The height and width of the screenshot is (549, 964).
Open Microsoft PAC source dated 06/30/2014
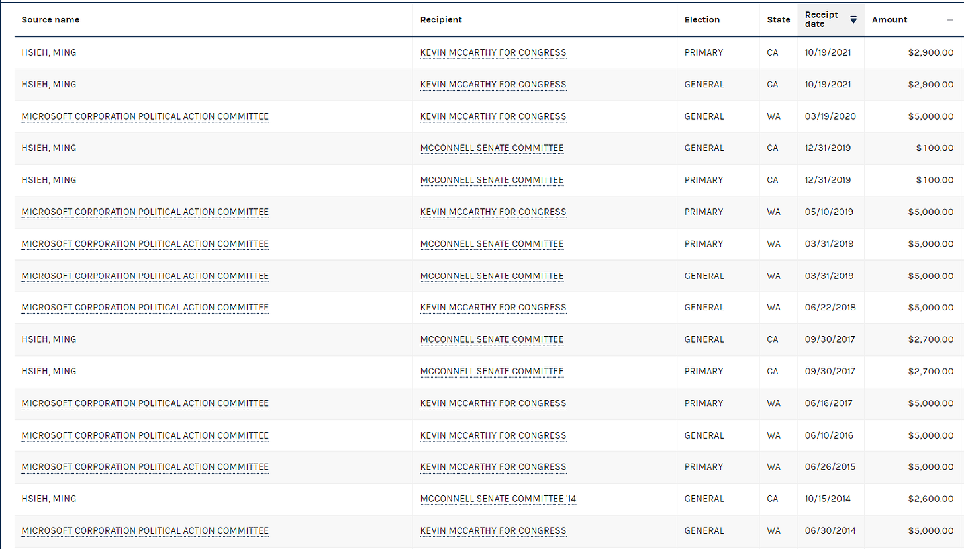click(145, 530)
